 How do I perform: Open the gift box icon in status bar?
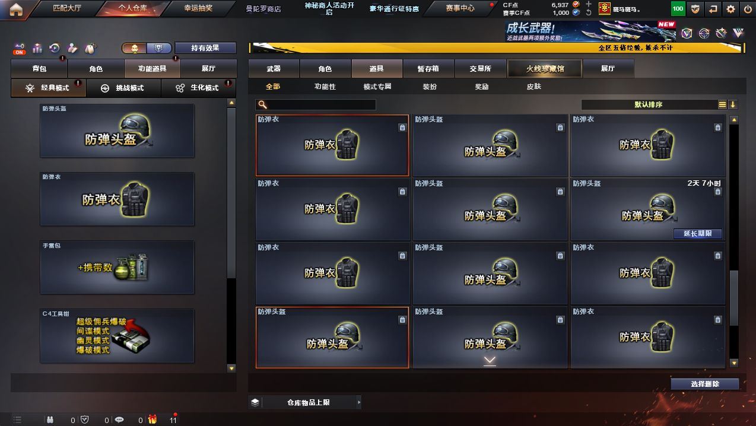coord(153,419)
